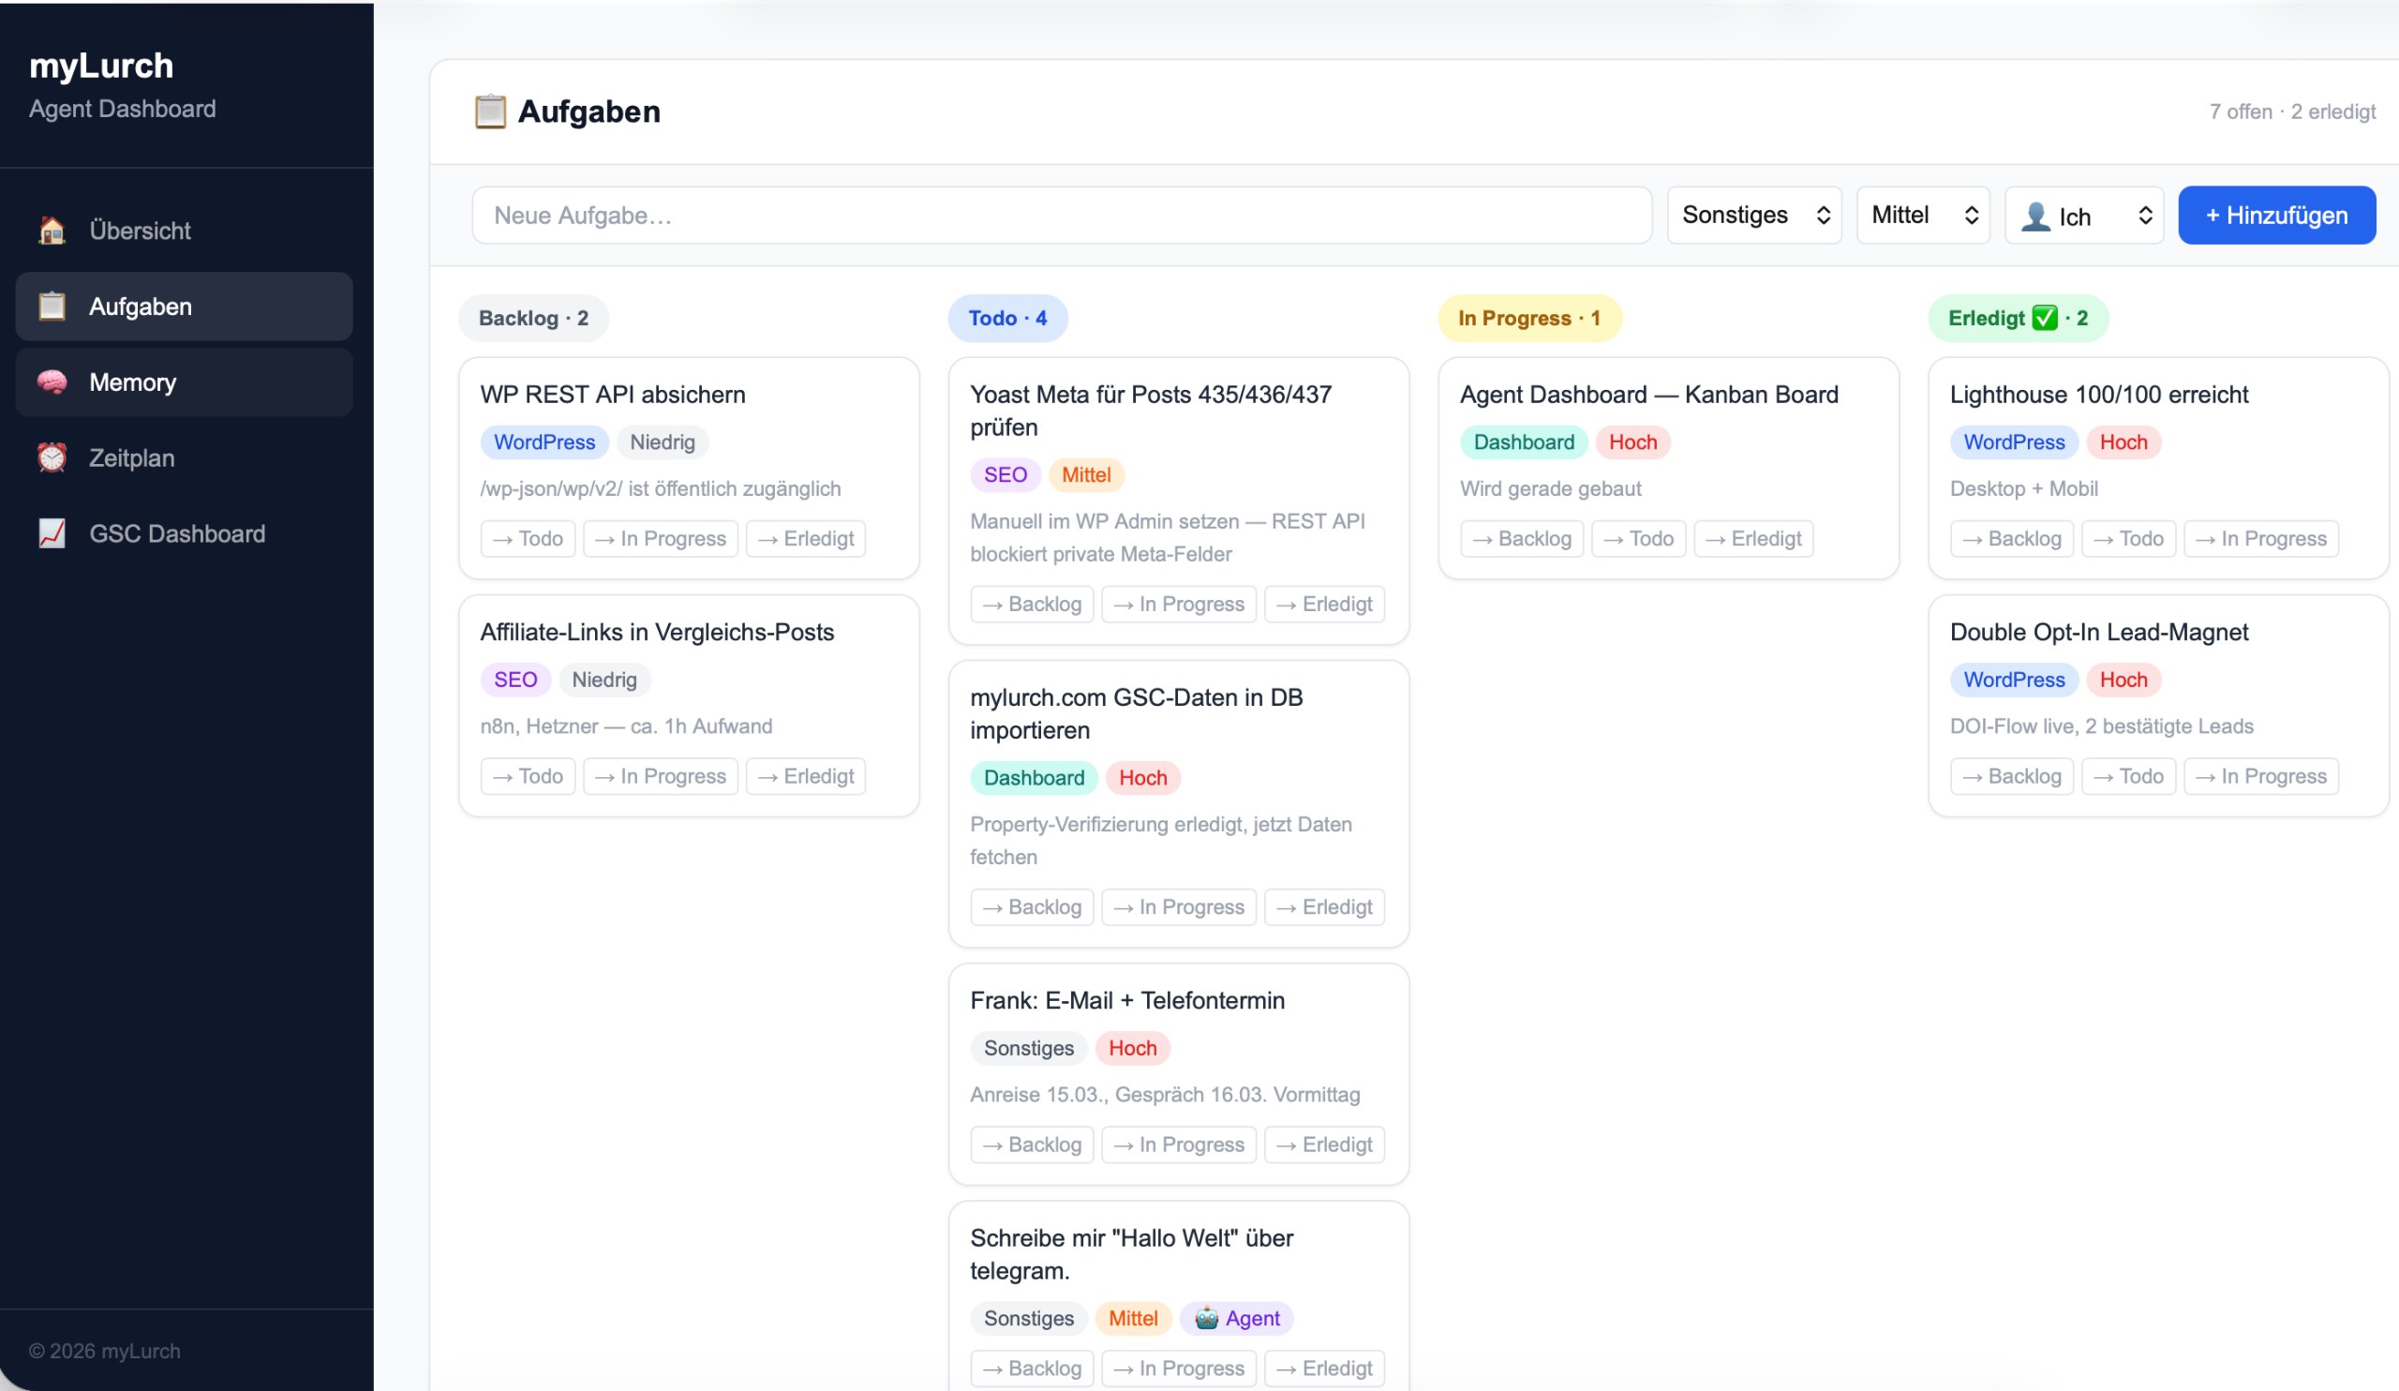The image size is (2399, 1391).
Task: Open Übersicht via the home icon
Action: coord(52,231)
